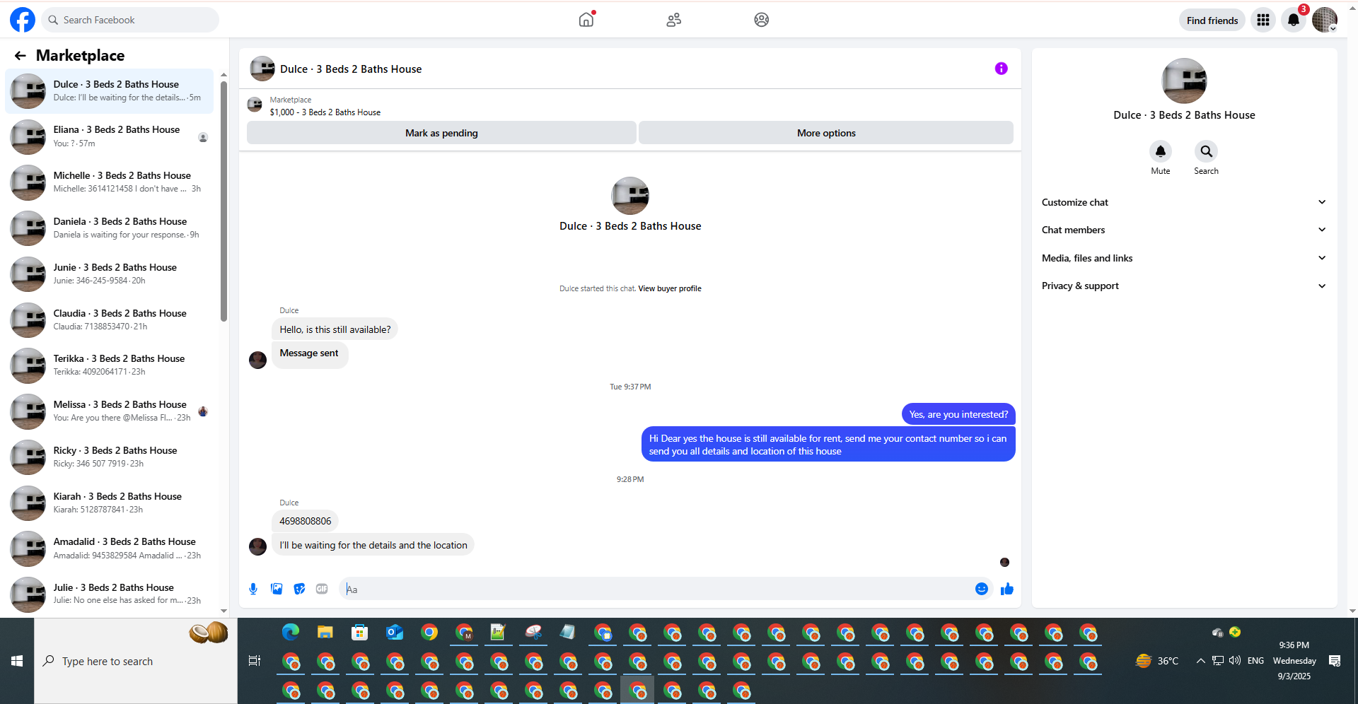Viewport: 1358px width, 704px height.
Task: Open Melissa's conversation in the chat list
Action: point(110,411)
